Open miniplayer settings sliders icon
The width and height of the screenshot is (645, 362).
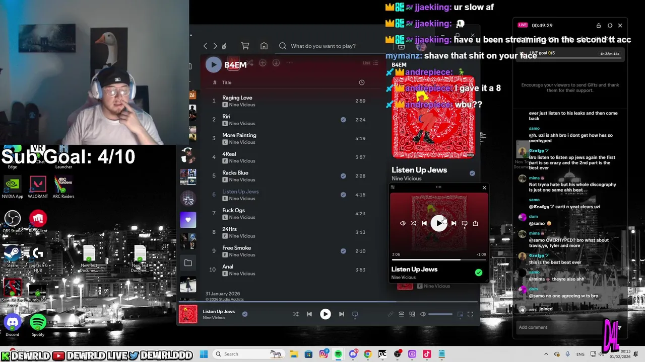click(x=393, y=187)
